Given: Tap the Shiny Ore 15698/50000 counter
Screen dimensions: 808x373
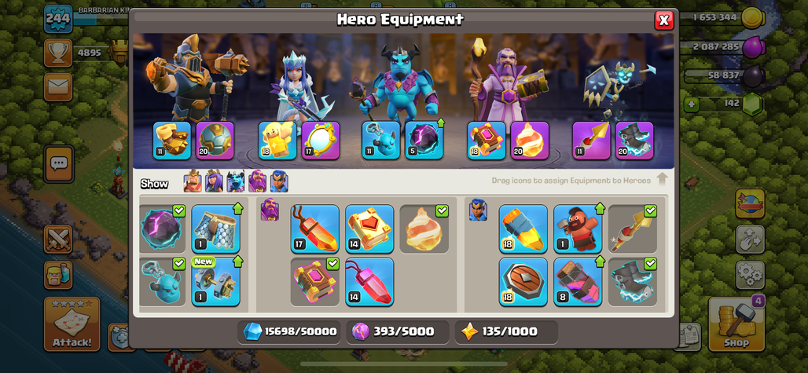Looking at the screenshot, I should [290, 332].
